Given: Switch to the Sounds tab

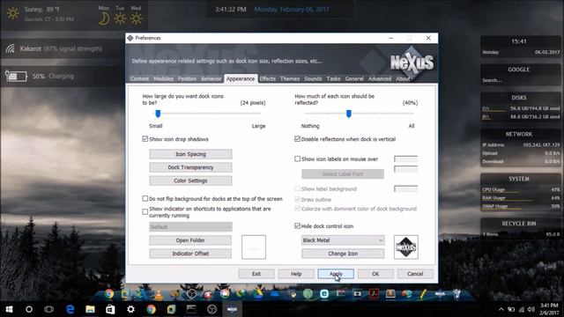Looking at the screenshot, I should point(313,78).
